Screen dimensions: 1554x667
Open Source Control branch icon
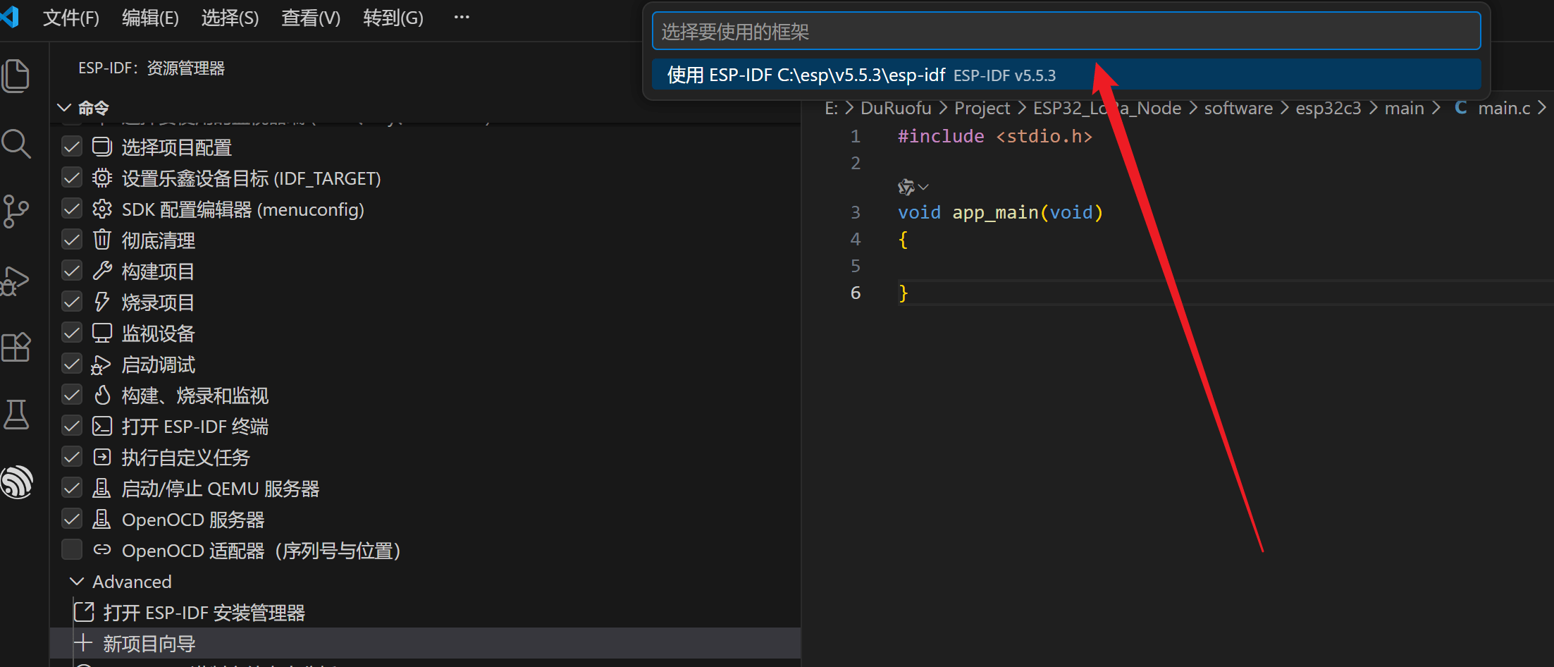(x=16, y=211)
